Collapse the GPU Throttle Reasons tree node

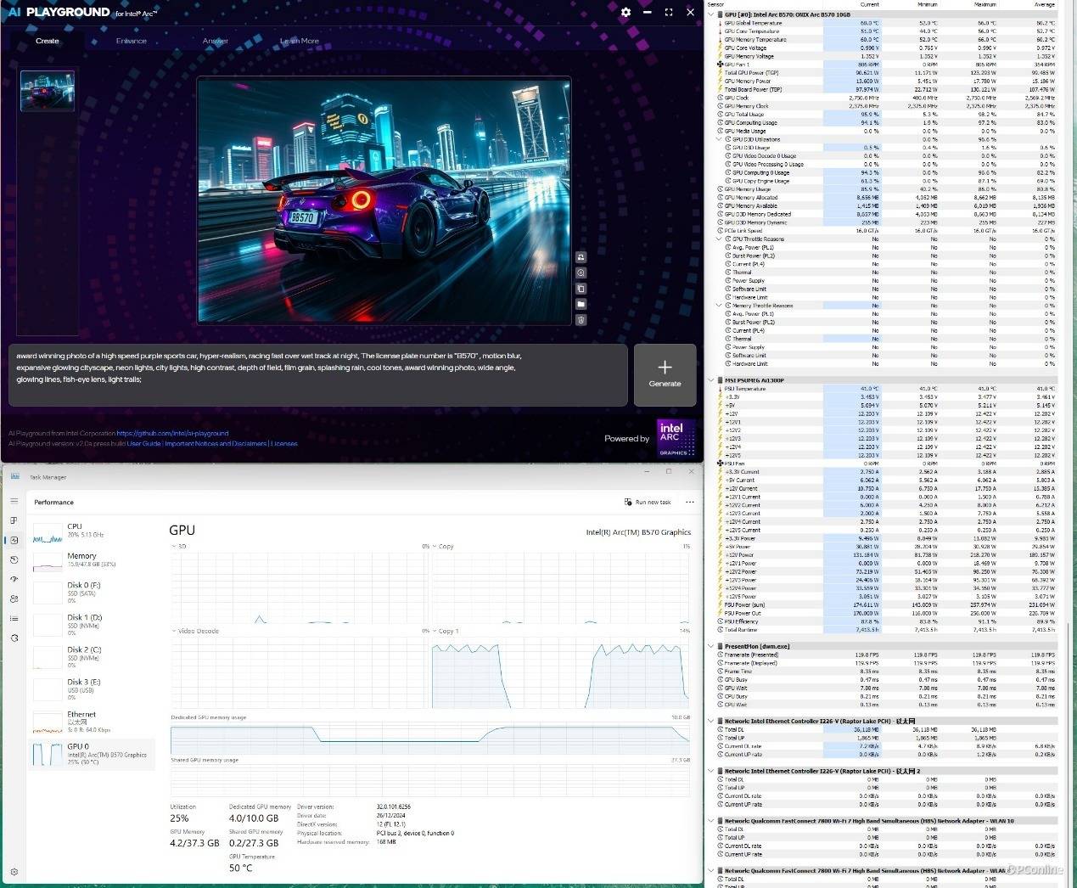tap(720, 239)
